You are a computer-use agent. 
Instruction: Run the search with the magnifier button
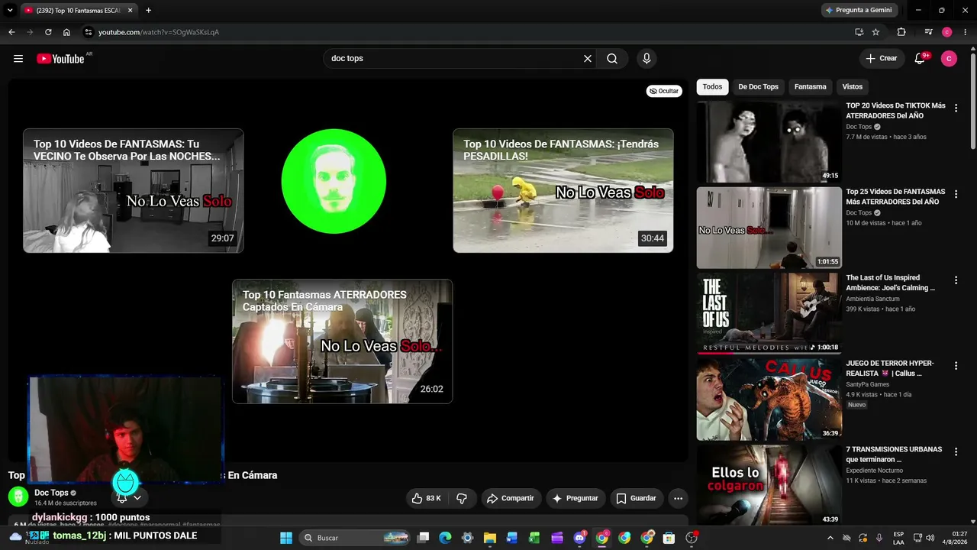612,59
